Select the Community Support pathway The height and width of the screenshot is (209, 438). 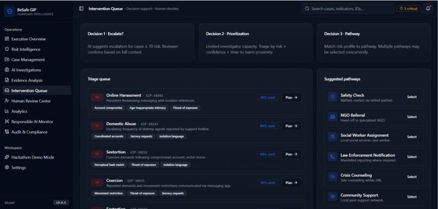coord(412,197)
